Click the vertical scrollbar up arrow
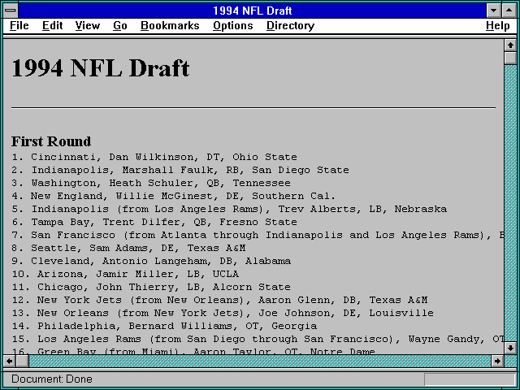 click(x=510, y=45)
